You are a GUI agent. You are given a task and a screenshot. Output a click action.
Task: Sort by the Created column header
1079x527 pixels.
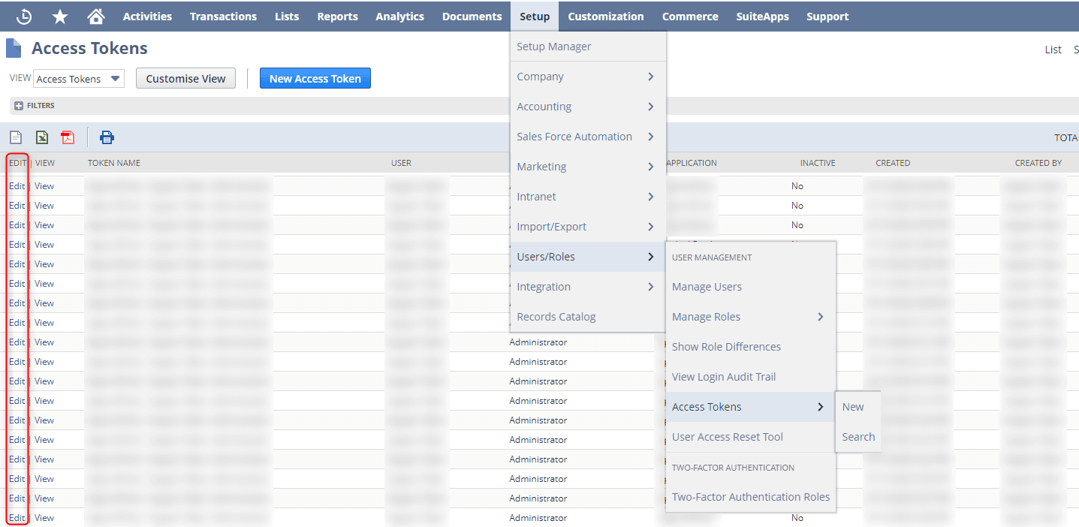893,163
